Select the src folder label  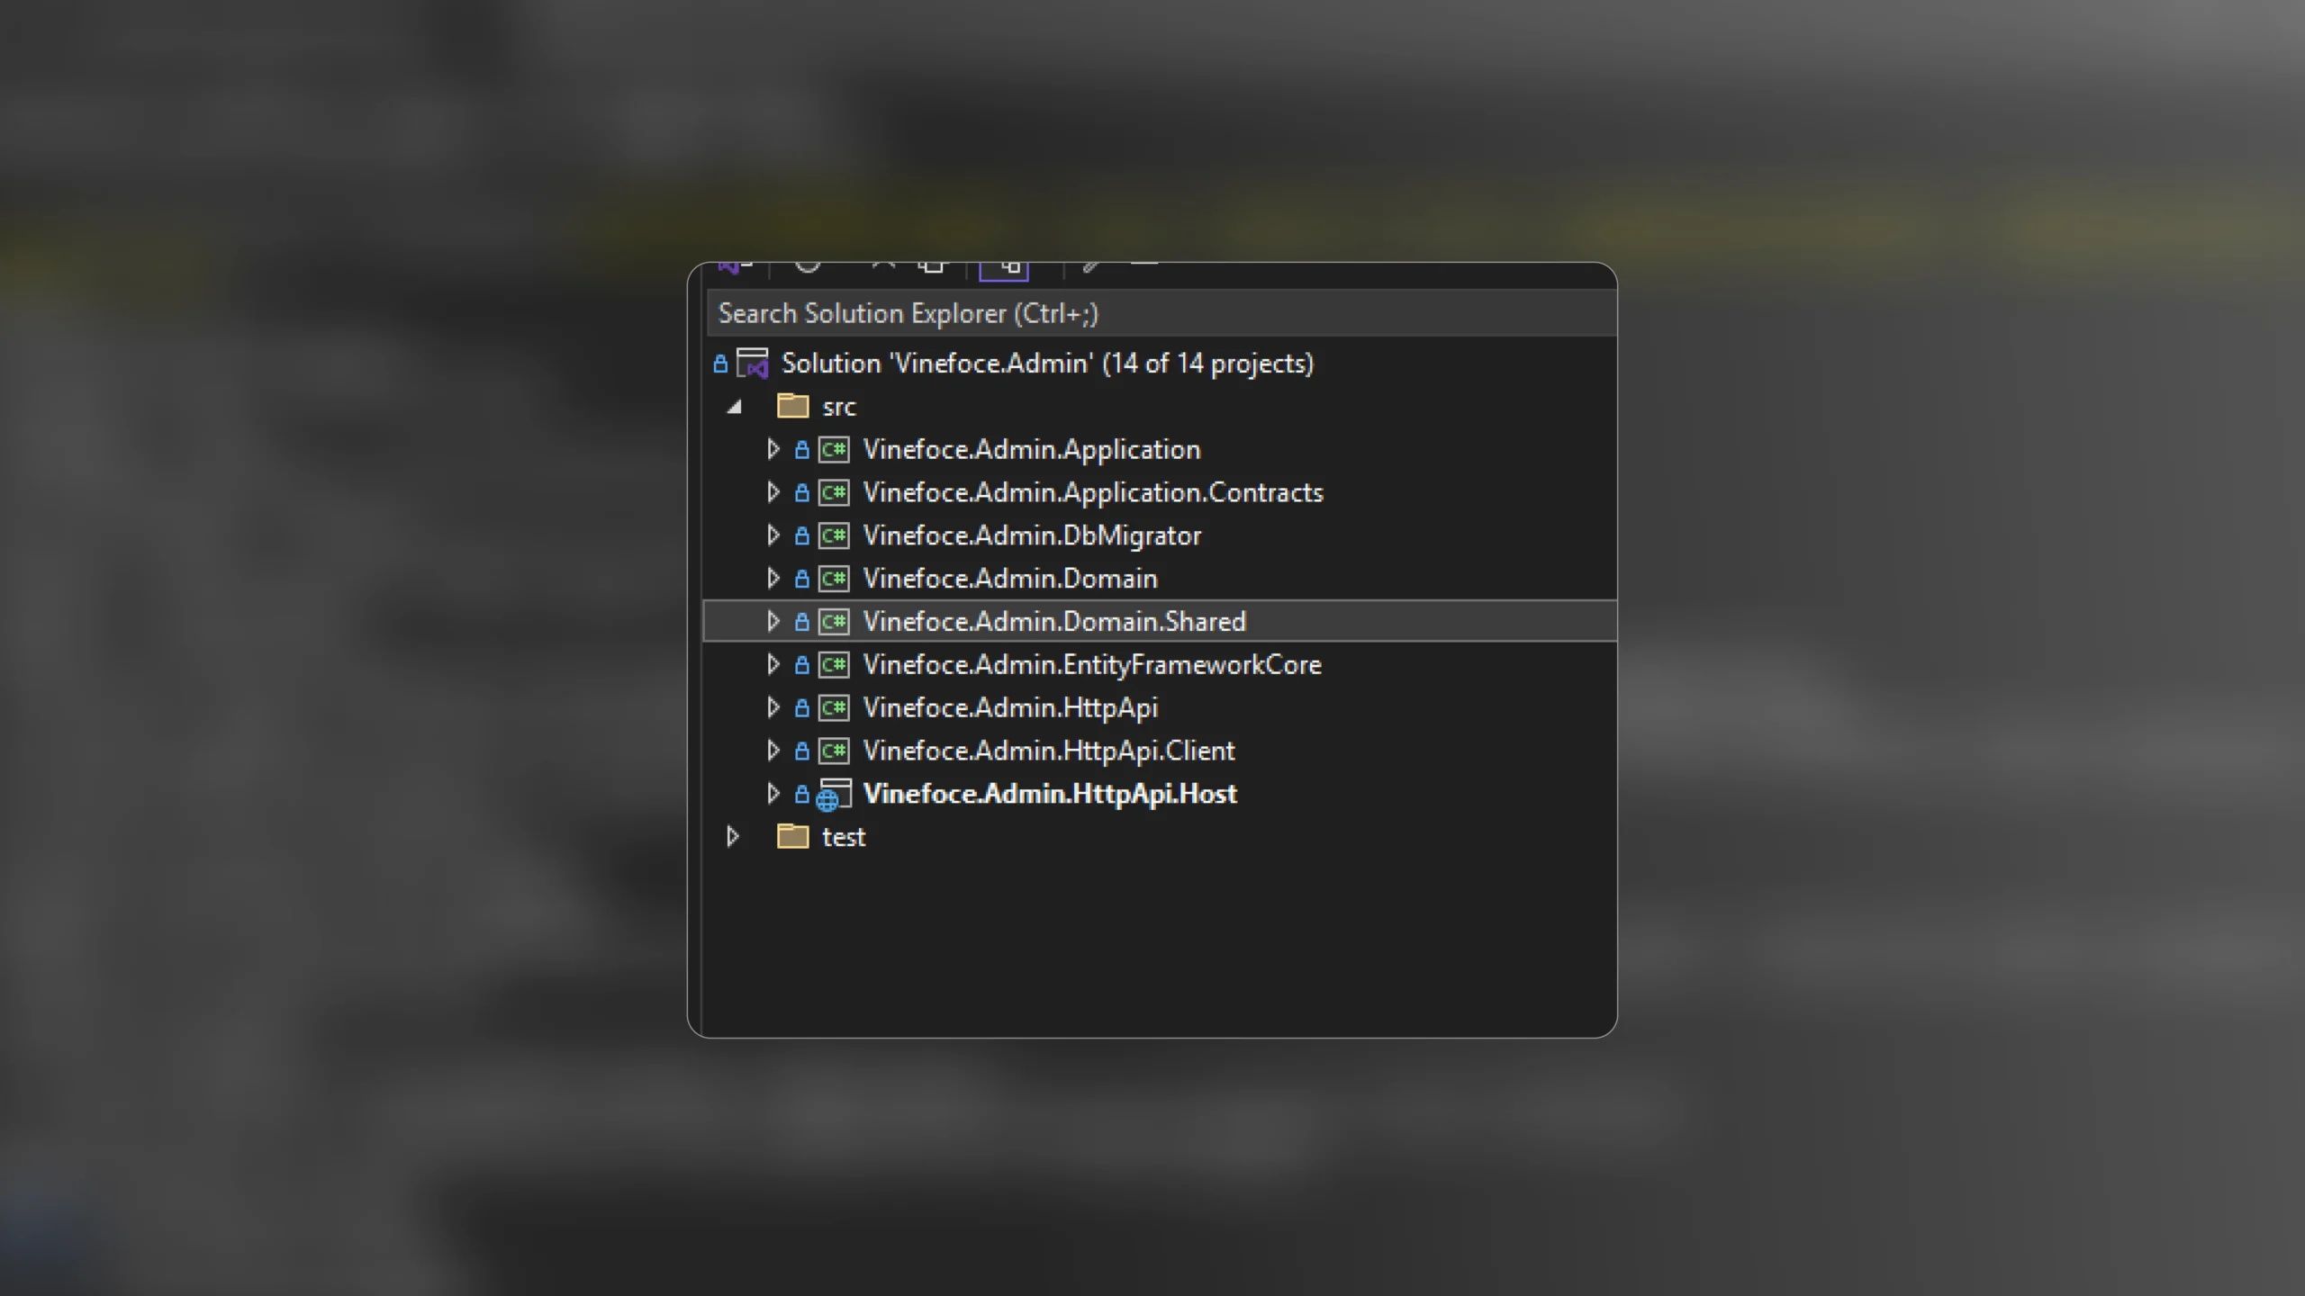(x=838, y=408)
